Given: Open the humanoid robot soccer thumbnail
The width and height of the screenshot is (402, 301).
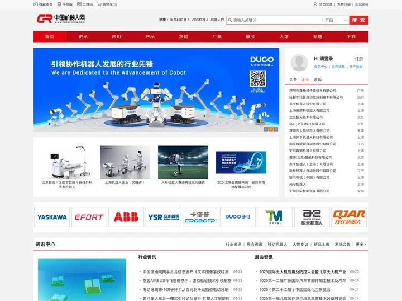Looking at the screenshot, I should coord(183,162).
